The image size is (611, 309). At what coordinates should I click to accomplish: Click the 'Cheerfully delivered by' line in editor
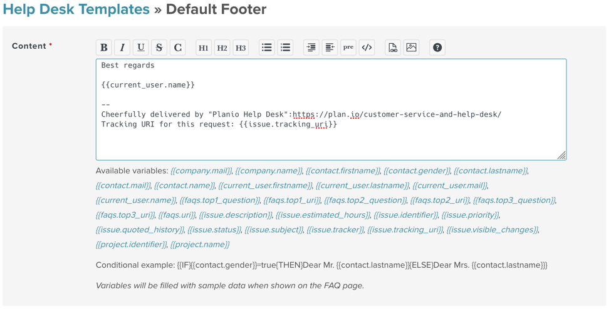[301, 114]
